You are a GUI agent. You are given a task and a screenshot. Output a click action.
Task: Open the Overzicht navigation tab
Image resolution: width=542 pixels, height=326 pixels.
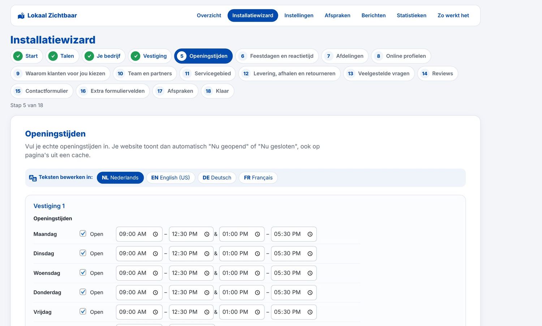(209, 16)
